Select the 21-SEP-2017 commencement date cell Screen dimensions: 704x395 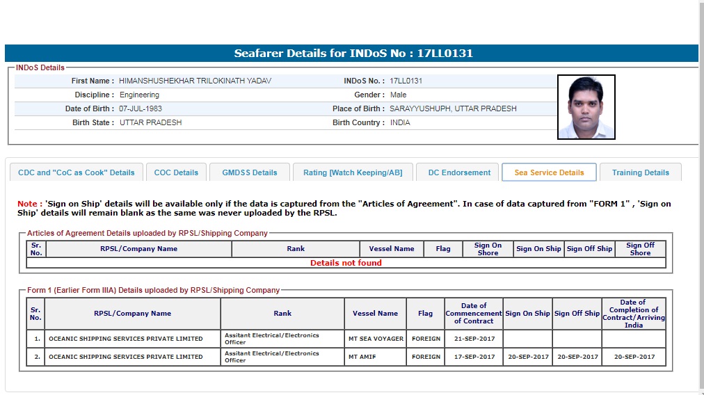point(474,339)
